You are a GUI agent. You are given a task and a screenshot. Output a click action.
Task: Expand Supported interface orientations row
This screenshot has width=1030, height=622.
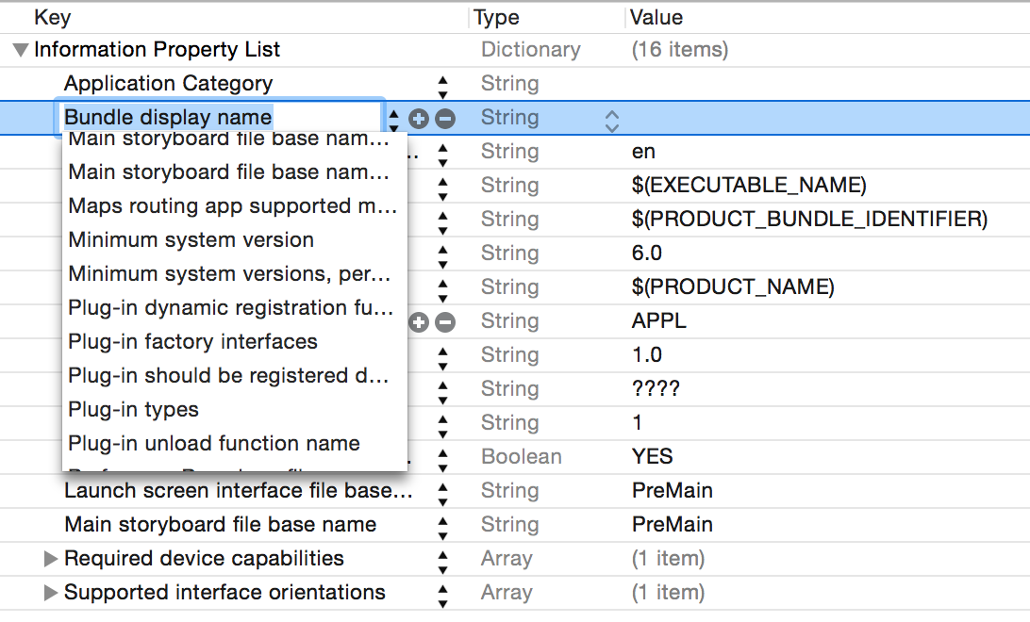click(51, 593)
